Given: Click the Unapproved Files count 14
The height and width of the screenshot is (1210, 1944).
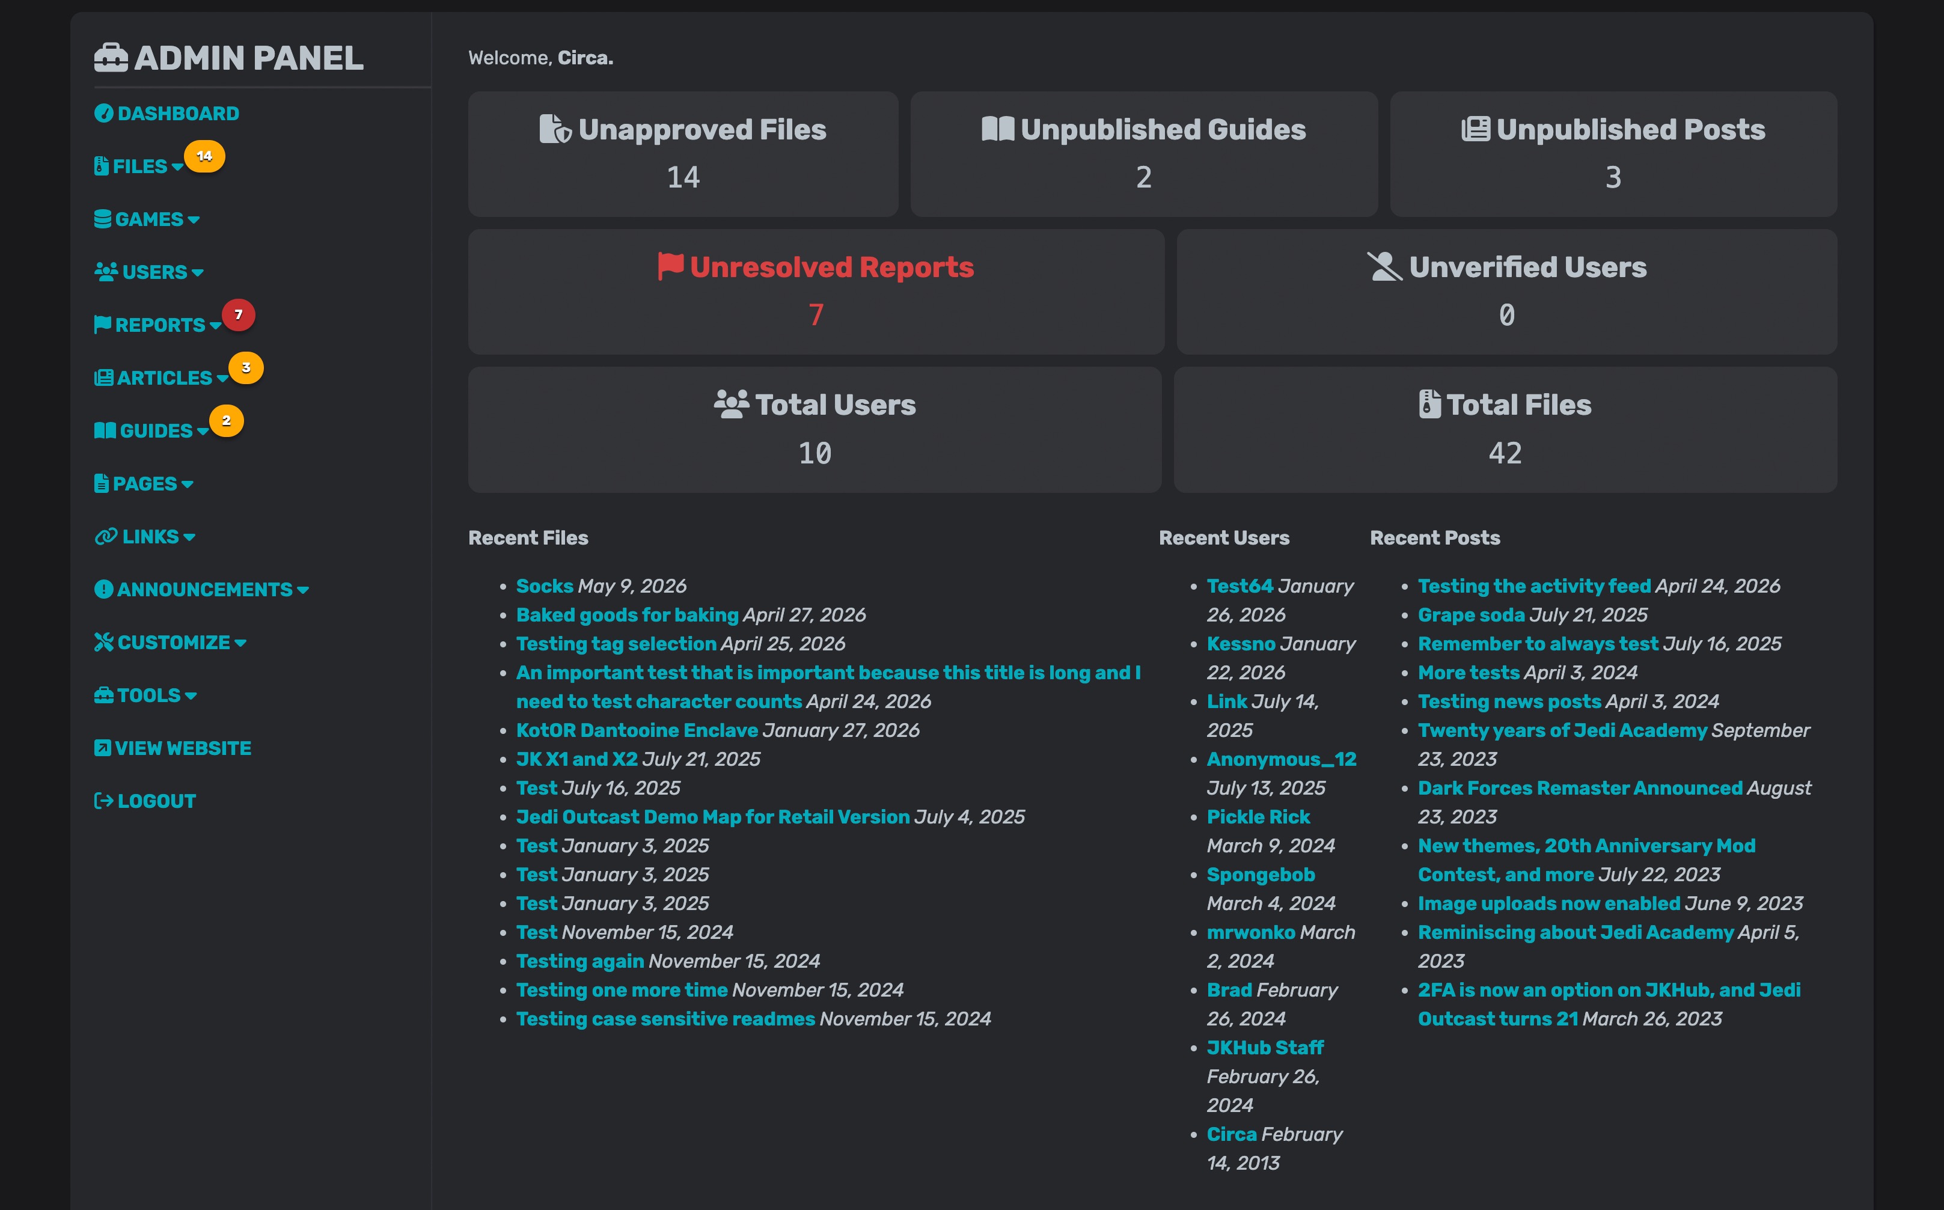Looking at the screenshot, I should [x=683, y=177].
